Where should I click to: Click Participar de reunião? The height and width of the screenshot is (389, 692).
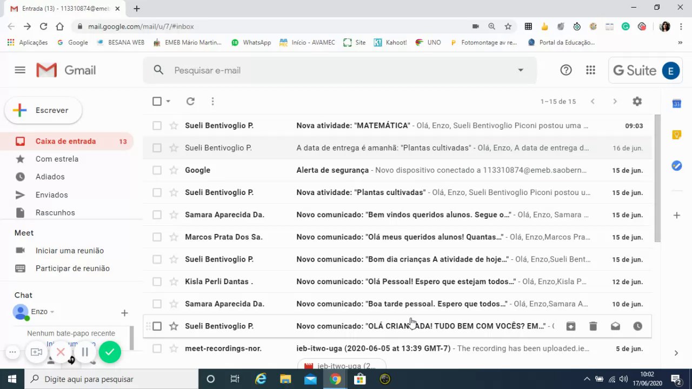pos(72,269)
